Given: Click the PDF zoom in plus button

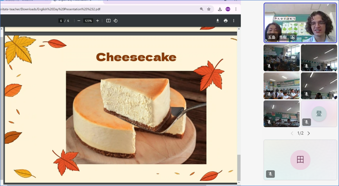Looking at the screenshot, I should click(x=97, y=21).
